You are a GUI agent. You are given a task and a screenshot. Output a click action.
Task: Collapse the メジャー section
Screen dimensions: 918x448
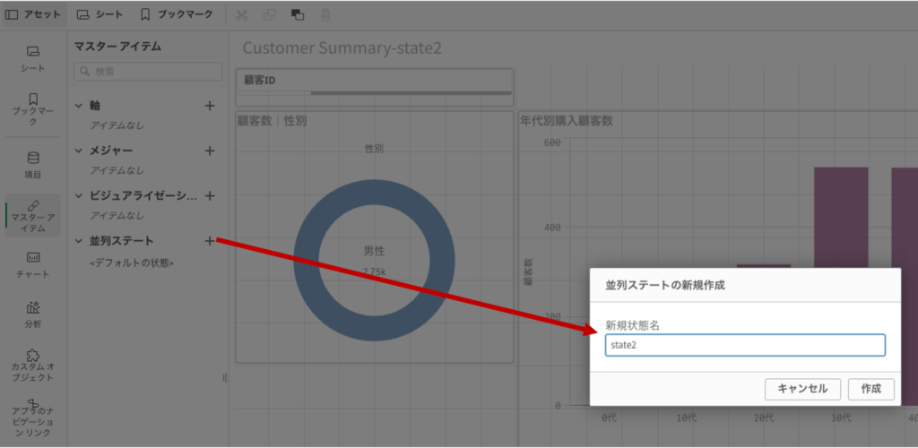pyautogui.click(x=79, y=151)
